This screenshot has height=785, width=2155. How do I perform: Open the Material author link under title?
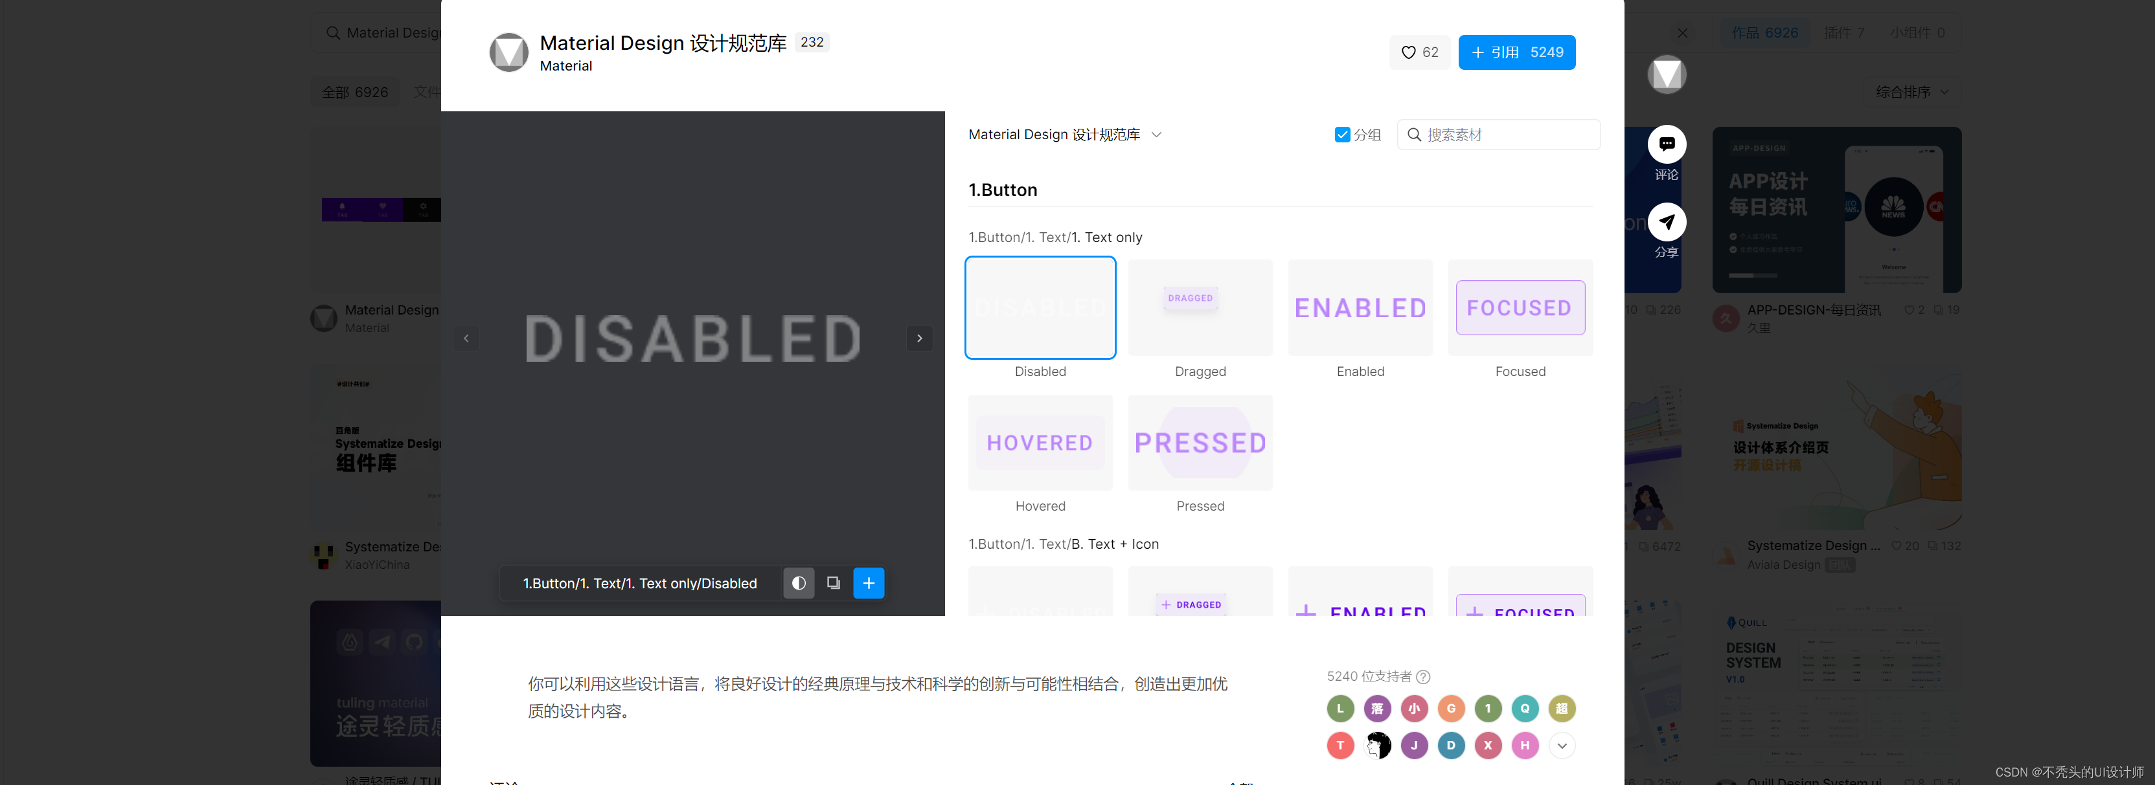click(x=565, y=66)
